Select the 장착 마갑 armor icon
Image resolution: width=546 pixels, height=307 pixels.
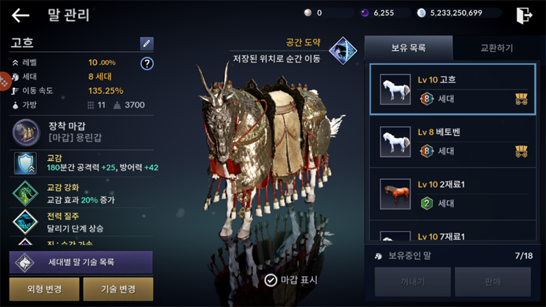(x=26, y=132)
